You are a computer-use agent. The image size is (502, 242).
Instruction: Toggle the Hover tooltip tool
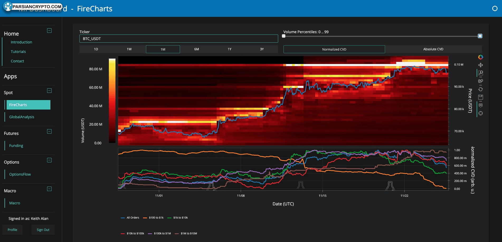tap(480, 105)
